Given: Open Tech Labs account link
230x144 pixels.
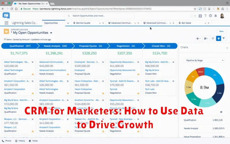Looking at the screenshot, I should pyautogui.click(x=149, y=89).
